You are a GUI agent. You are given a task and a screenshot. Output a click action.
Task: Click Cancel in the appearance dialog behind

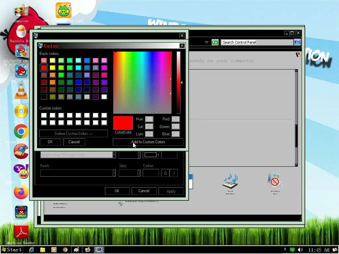click(x=144, y=191)
